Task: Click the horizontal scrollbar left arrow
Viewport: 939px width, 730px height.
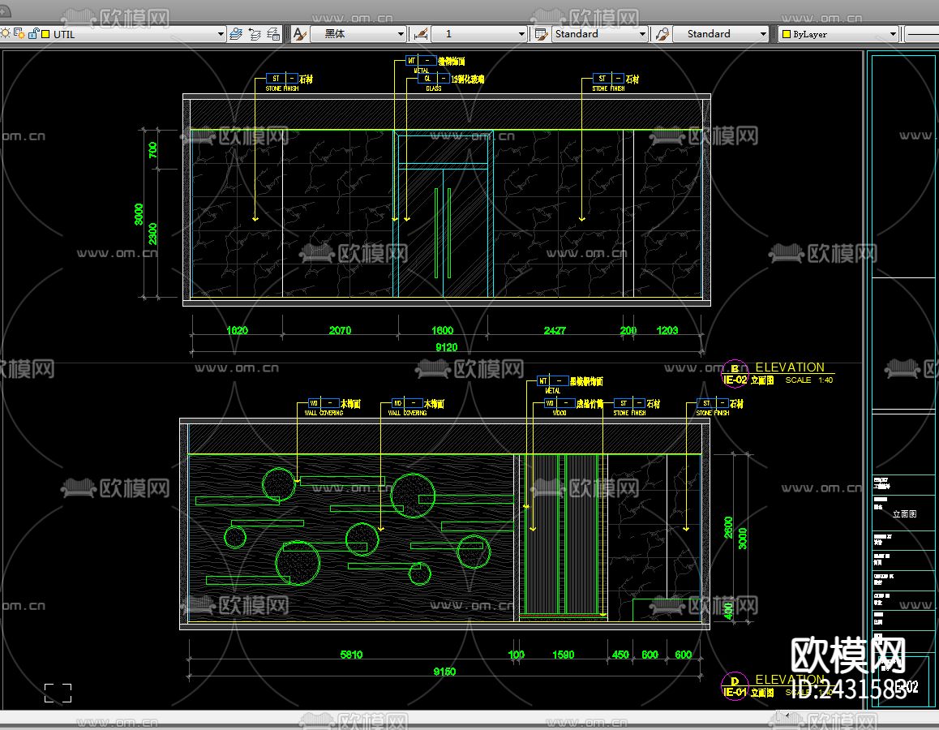Action: [x=787, y=715]
